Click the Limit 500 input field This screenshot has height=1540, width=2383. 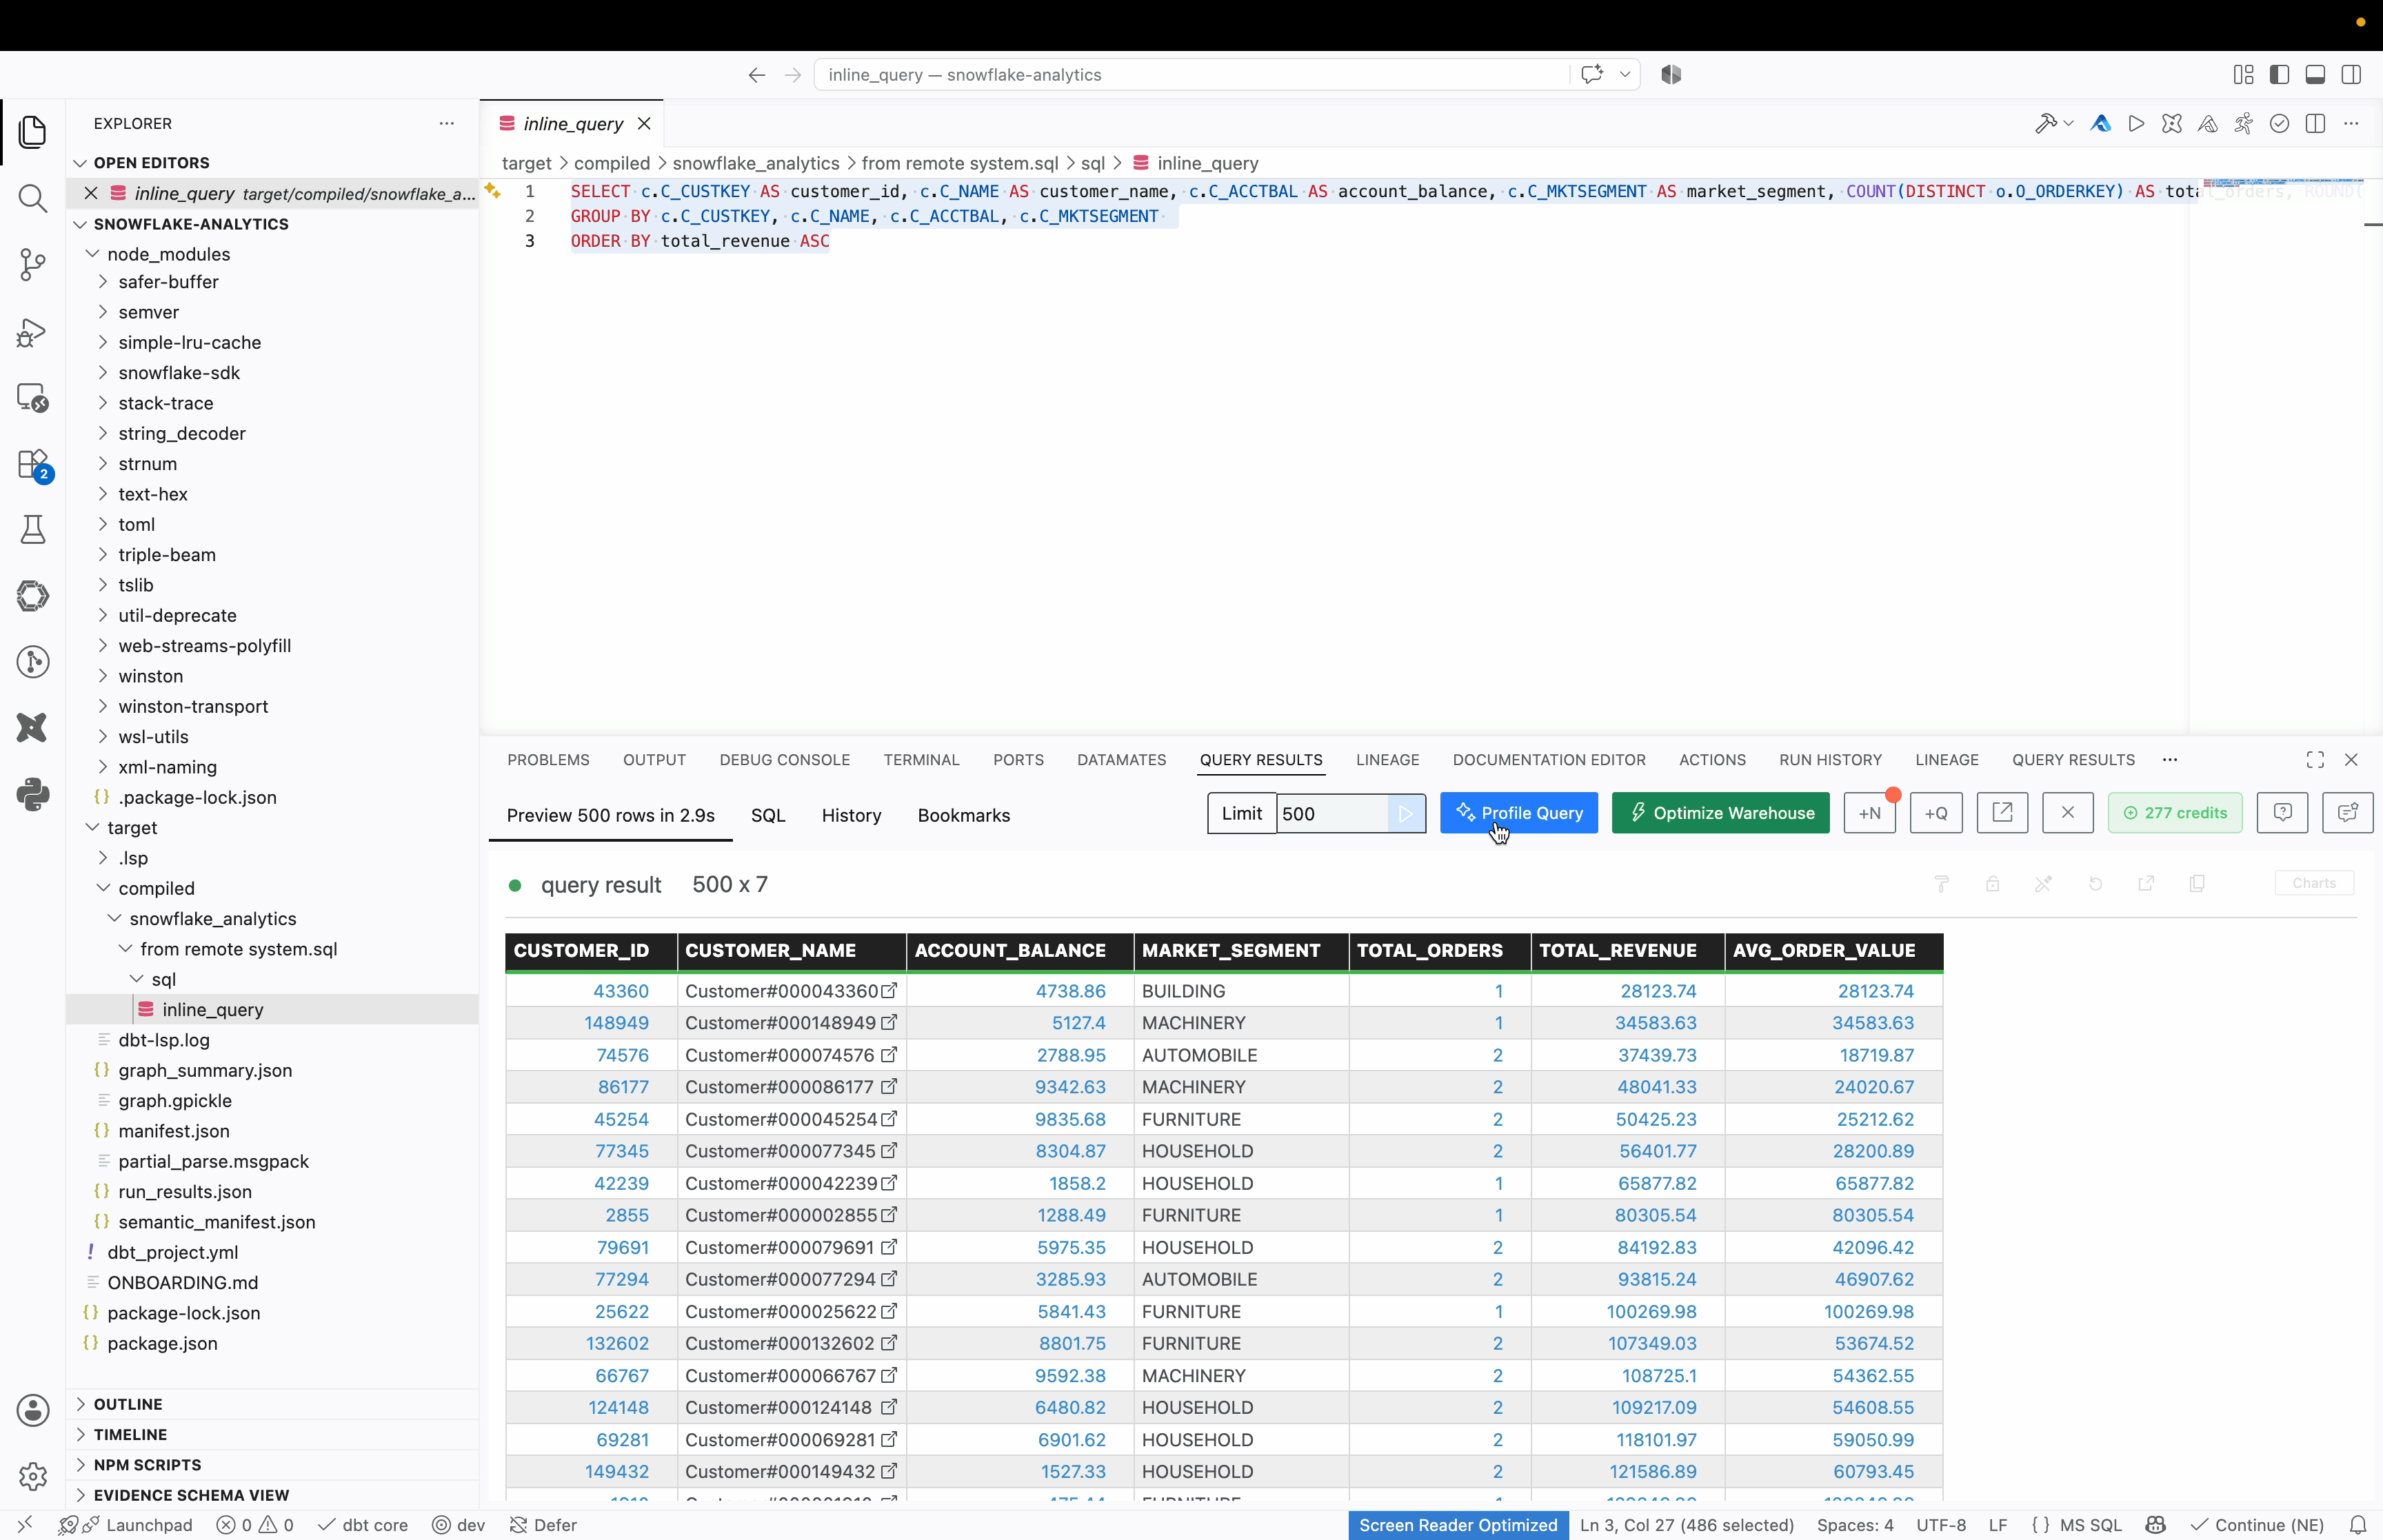tap(1332, 813)
